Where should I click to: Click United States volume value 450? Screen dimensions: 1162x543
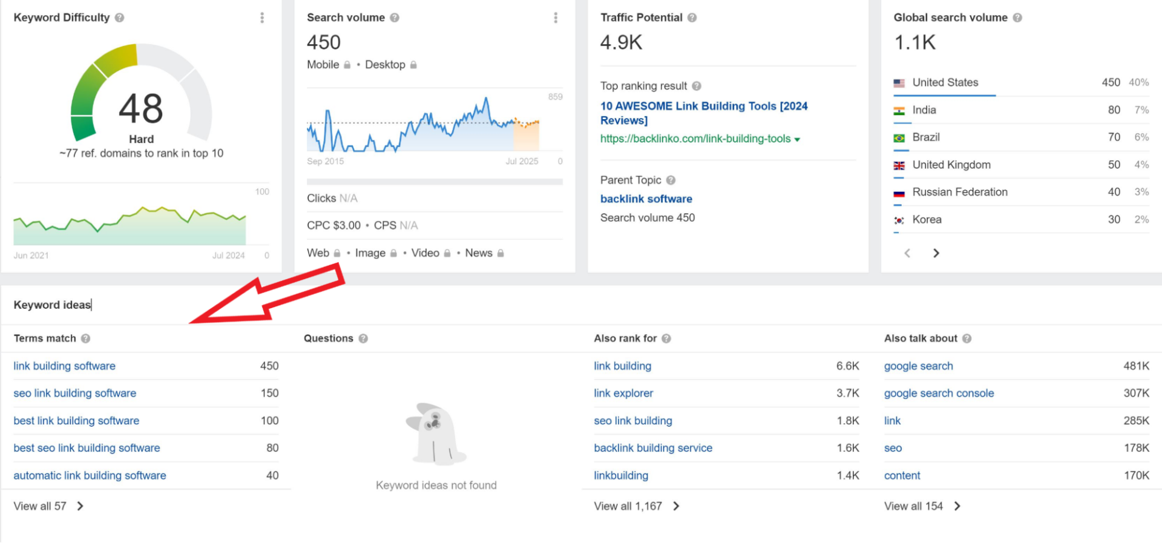coord(1111,82)
